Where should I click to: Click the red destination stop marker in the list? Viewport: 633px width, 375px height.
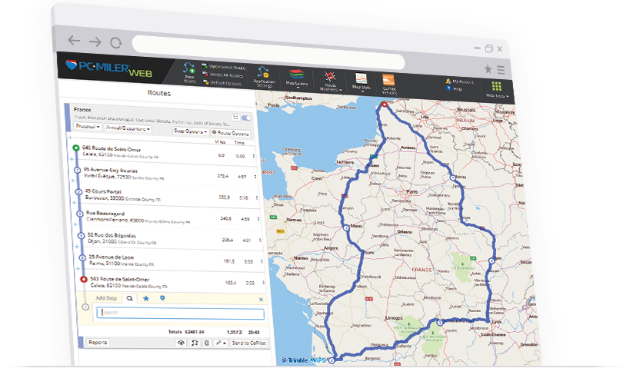[x=84, y=279]
